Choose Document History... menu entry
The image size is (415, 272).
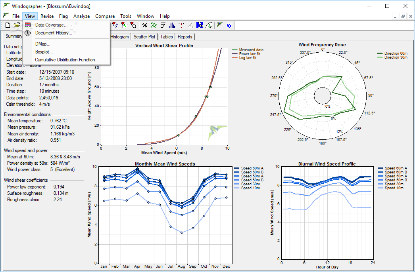(x=66, y=33)
